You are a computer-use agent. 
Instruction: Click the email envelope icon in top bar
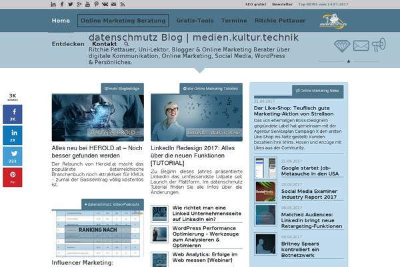coord(114,4)
